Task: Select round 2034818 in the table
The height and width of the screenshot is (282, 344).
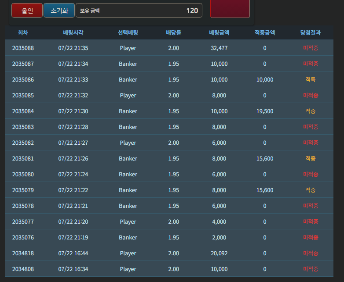Action: point(23,253)
